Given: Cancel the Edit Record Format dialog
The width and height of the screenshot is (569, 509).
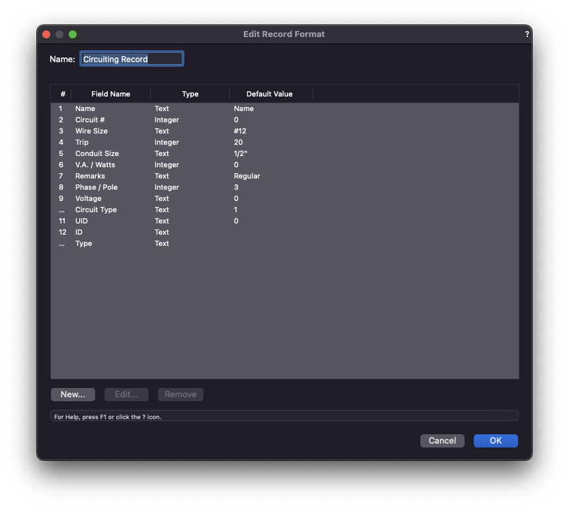Looking at the screenshot, I should pos(442,441).
